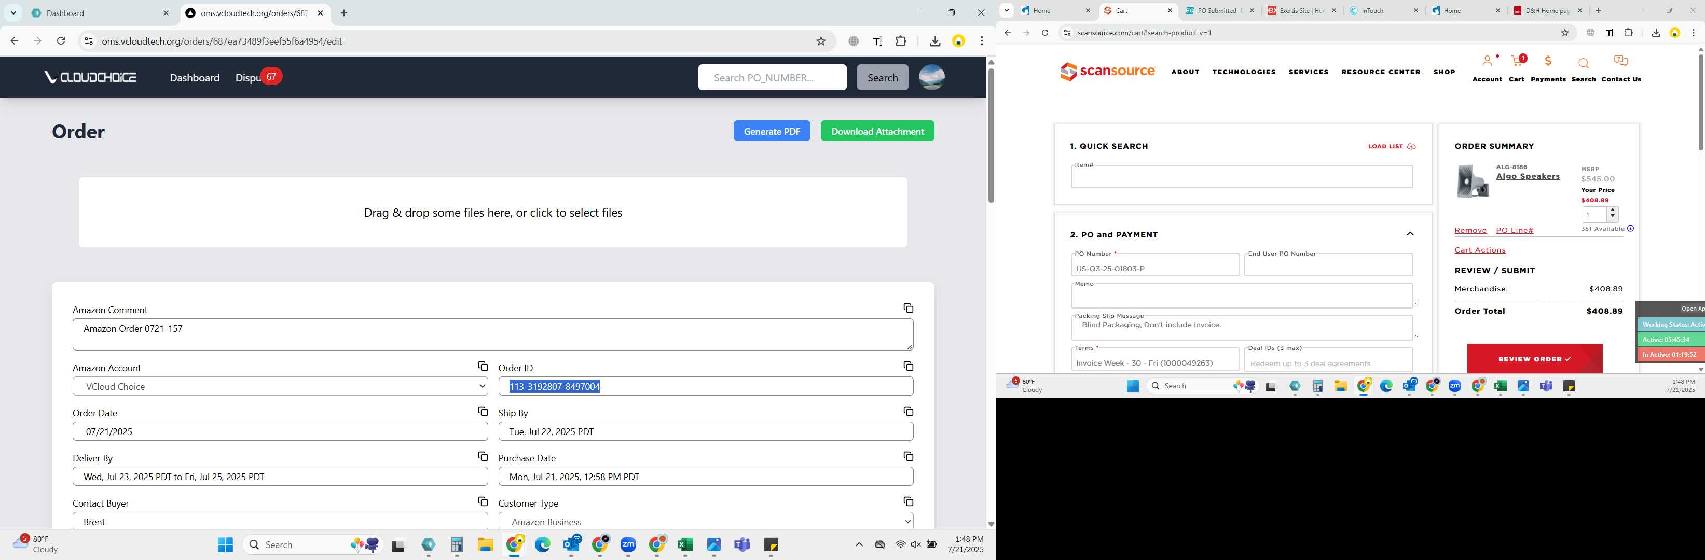1705x560 pixels.
Task: Open the downloads icon in left browser
Action: (x=934, y=41)
